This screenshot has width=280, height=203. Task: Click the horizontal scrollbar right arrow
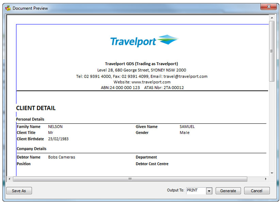266,179
